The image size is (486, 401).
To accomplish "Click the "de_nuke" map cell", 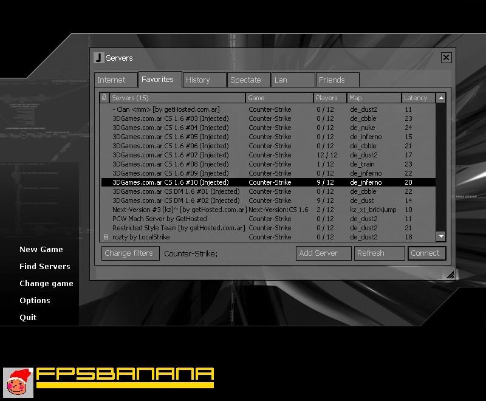I will 363,128.
